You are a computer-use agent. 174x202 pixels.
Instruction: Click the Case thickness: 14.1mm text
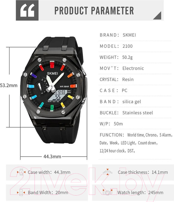[143, 172]
